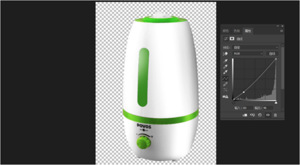
Task: Delete the curves adjustment with trash icon
Action: (x=275, y=115)
